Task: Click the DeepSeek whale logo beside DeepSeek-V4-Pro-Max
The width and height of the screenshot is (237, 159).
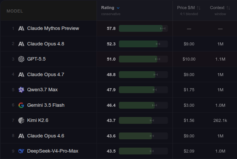Action: click(x=21, y=151)
